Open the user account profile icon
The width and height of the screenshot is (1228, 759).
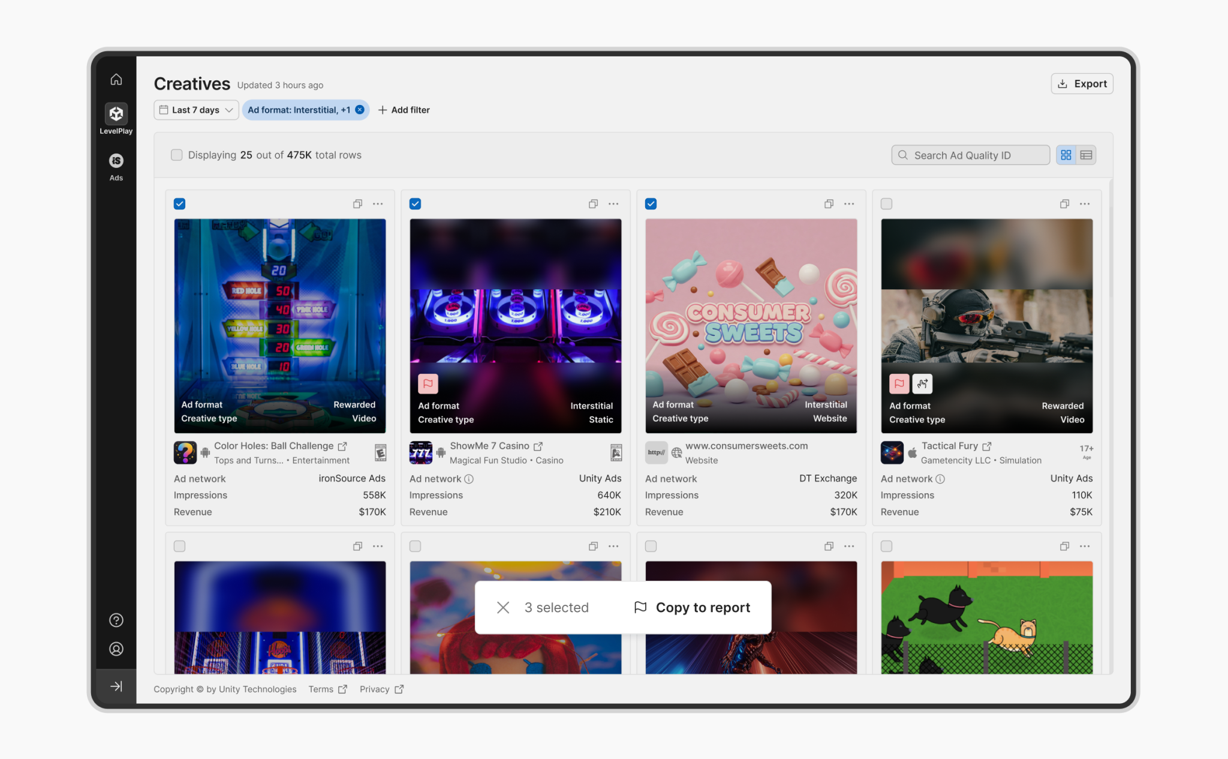(x=116, y=649)
